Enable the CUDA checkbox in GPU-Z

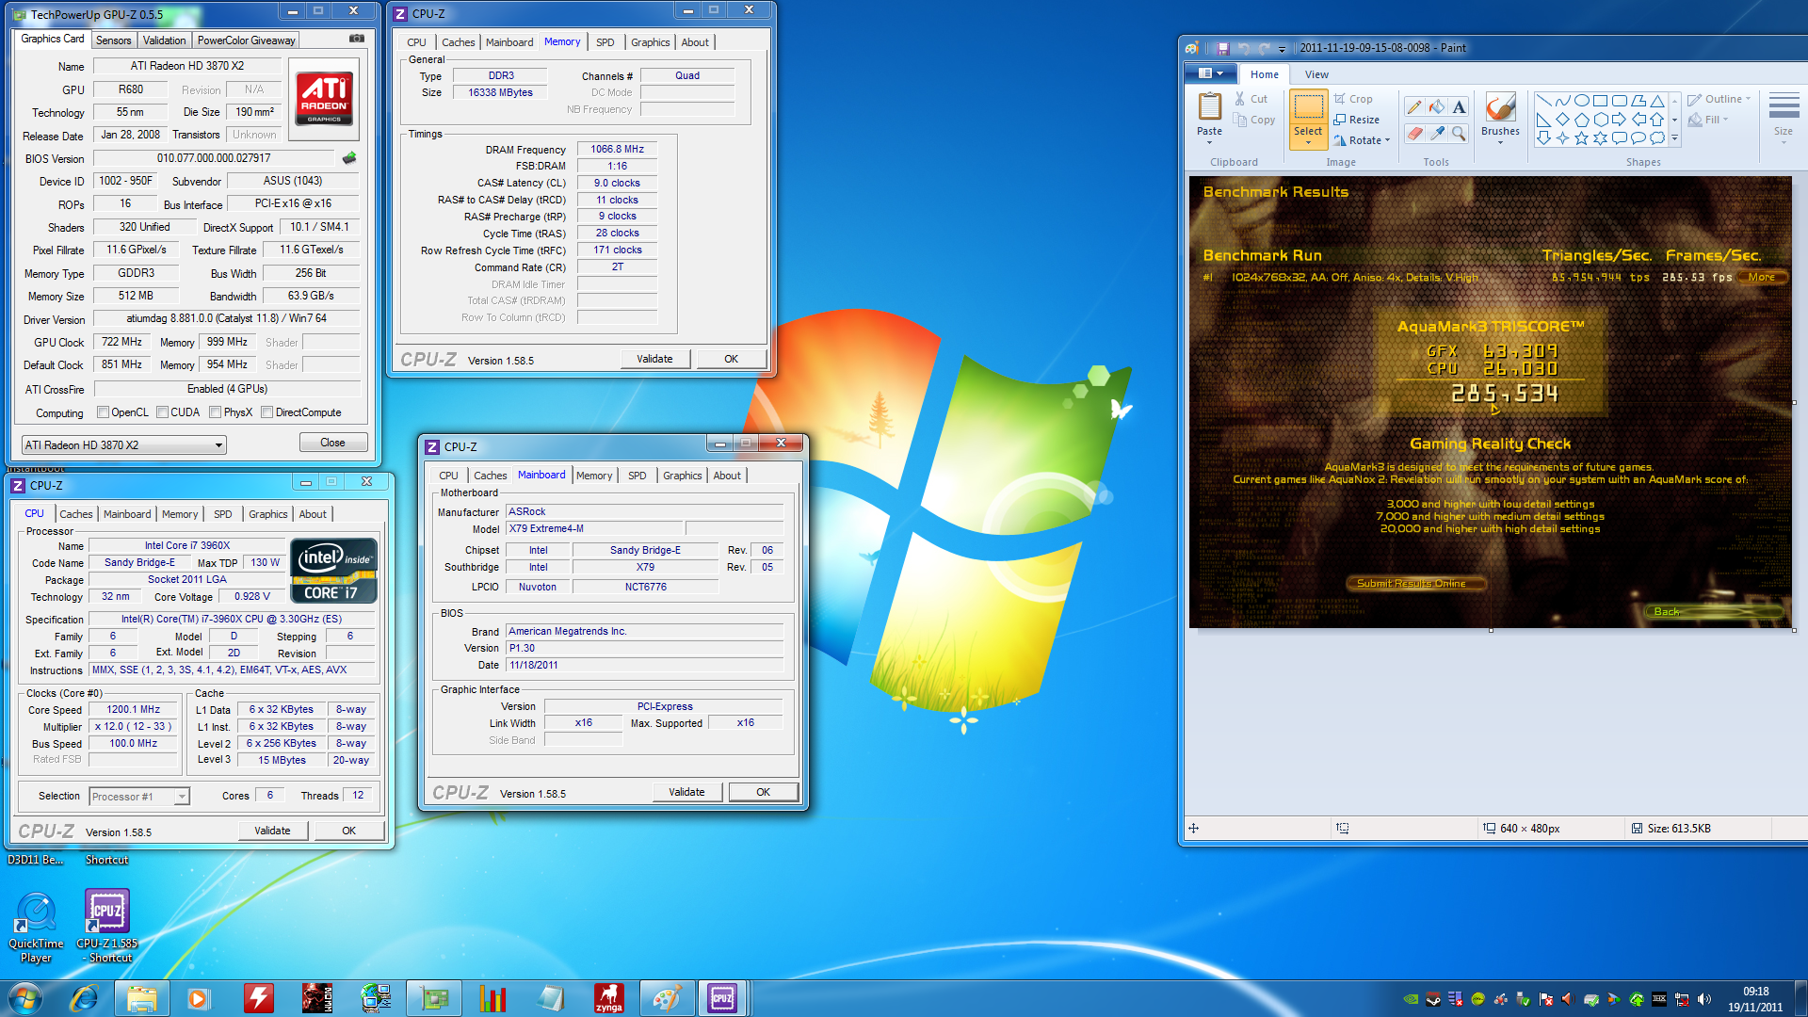(x=163, y=412)
